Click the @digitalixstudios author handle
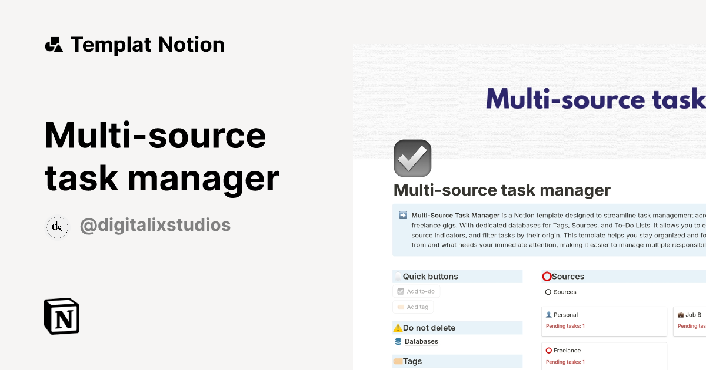The height and width of the screenshot is (370, 706). tap(155, 225)
